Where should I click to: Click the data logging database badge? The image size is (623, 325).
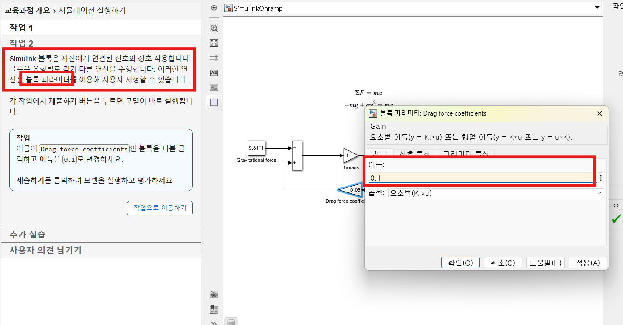click(x=231, y=322)
